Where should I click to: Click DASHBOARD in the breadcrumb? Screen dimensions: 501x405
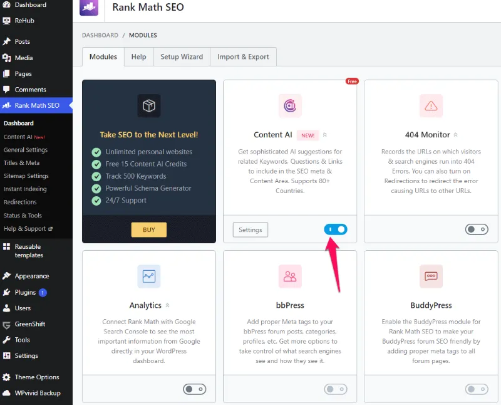tap(100, 36)
